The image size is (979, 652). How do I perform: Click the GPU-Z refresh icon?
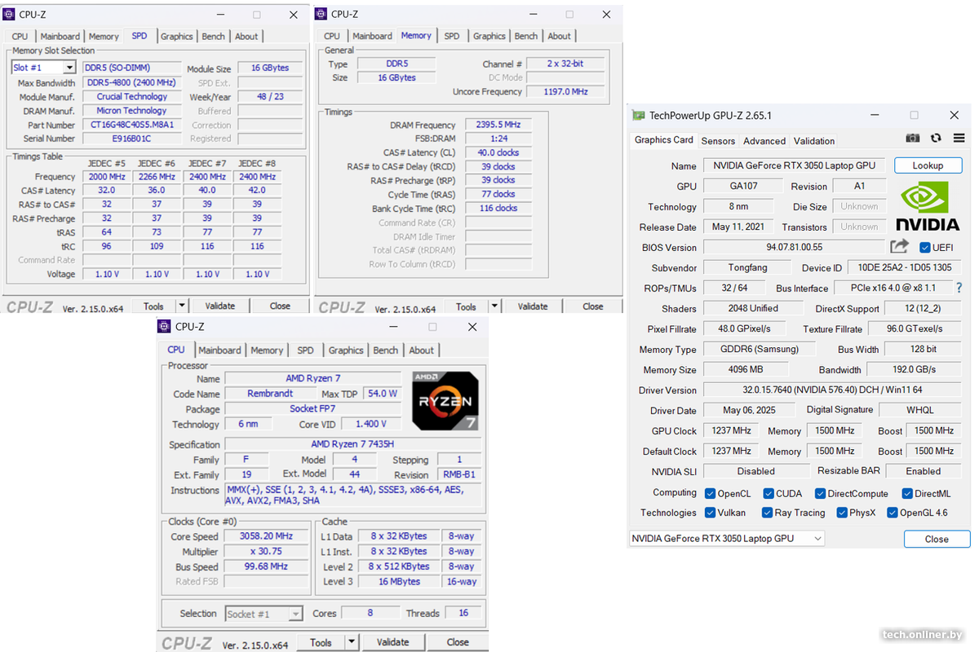pyautogui.click(x=936, y=139)
